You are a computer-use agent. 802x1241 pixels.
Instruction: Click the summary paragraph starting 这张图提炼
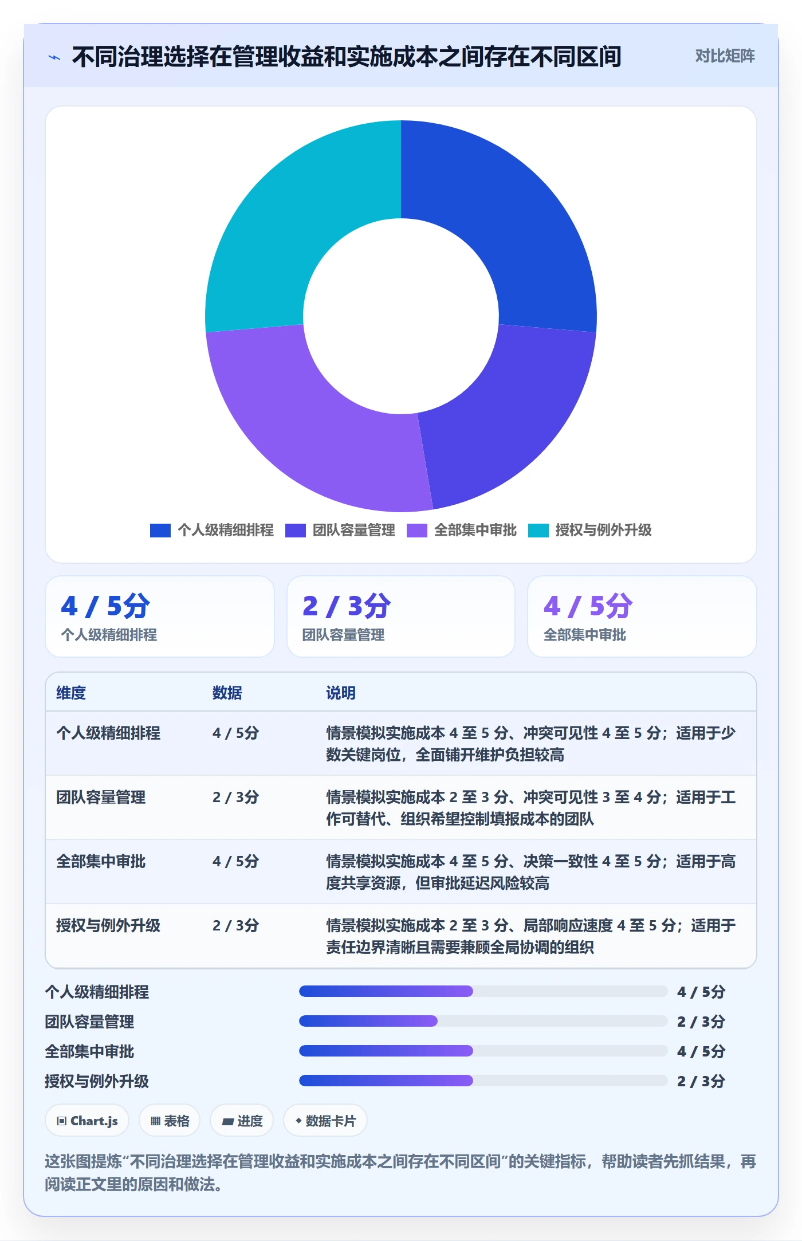(x=400, y=1173)
